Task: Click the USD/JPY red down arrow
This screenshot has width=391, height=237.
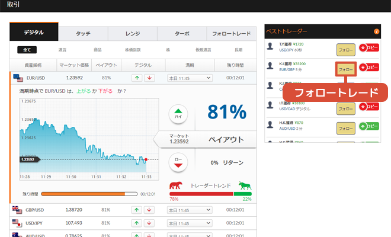Action: (x=149, y=223)
